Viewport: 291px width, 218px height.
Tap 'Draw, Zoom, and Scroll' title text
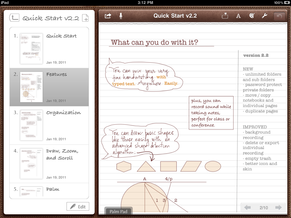pos(62,154)
